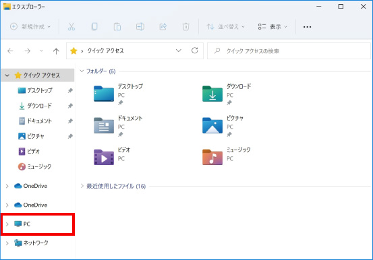Select クイック アクセス in sidebar

(38, 75)
